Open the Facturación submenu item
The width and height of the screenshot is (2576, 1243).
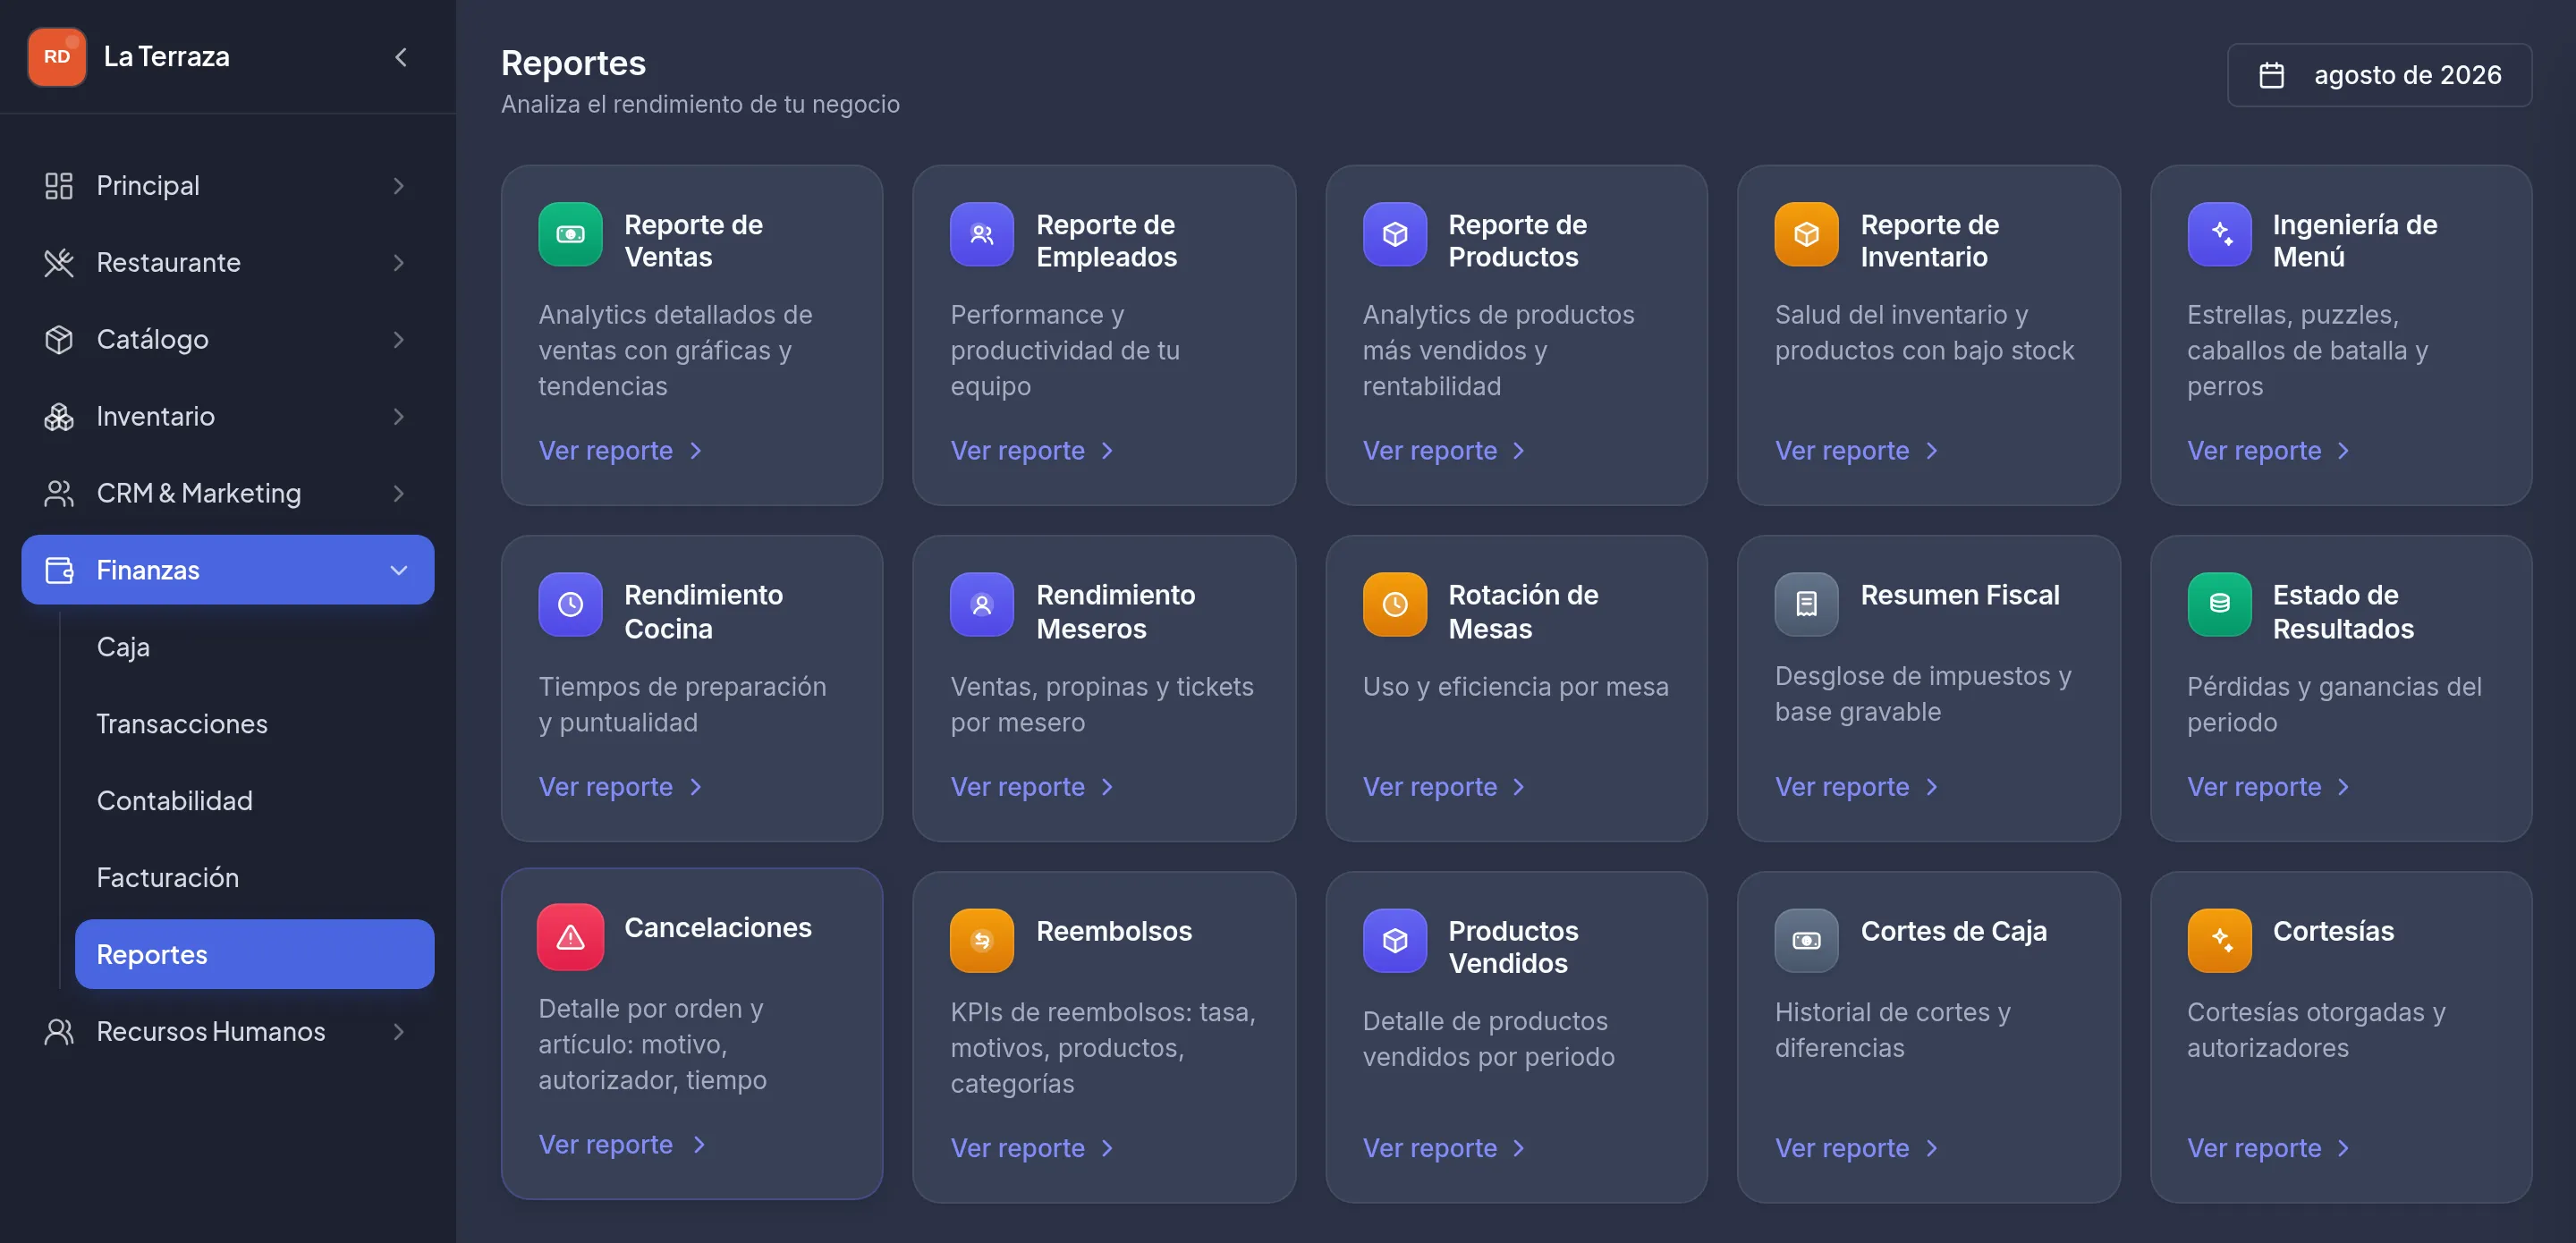[x=254, y=878]
